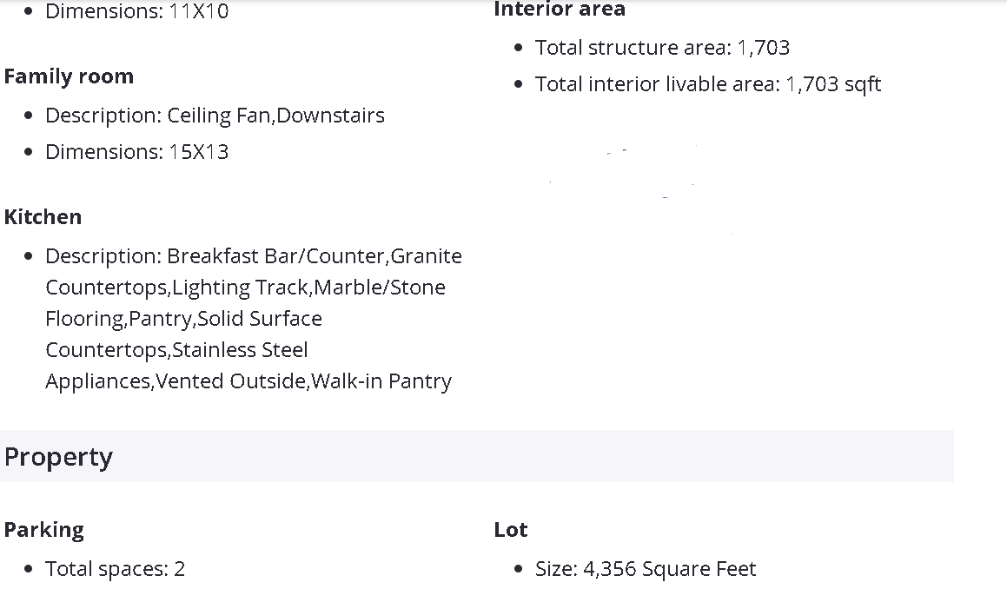This screenshot has width=1007, height=589.
Task: Click Total interior livable area line
Action: [708, 84]
